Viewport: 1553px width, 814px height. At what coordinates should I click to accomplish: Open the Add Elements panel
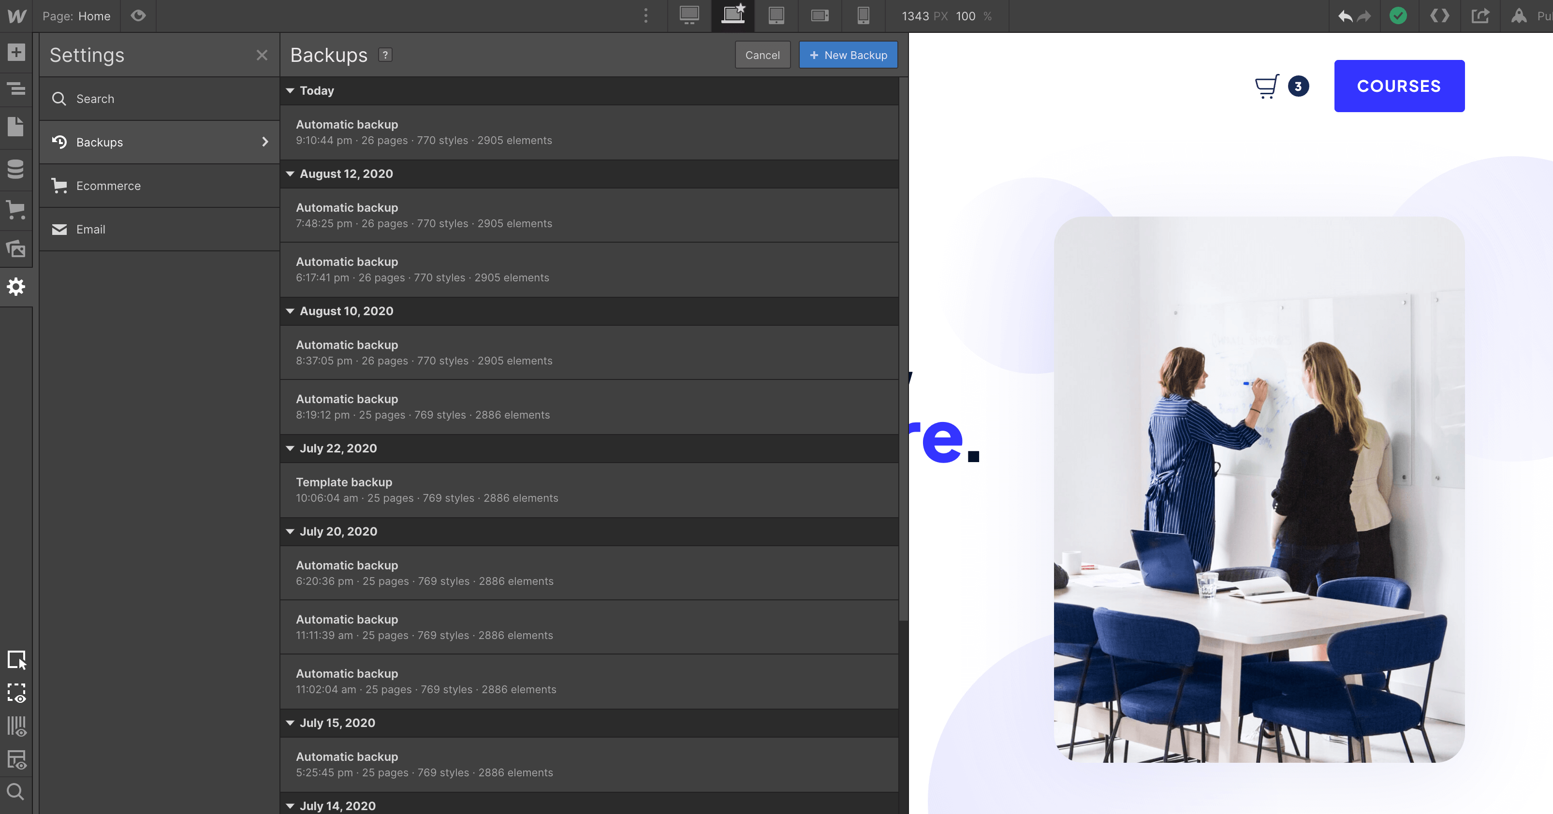point(16,52)
